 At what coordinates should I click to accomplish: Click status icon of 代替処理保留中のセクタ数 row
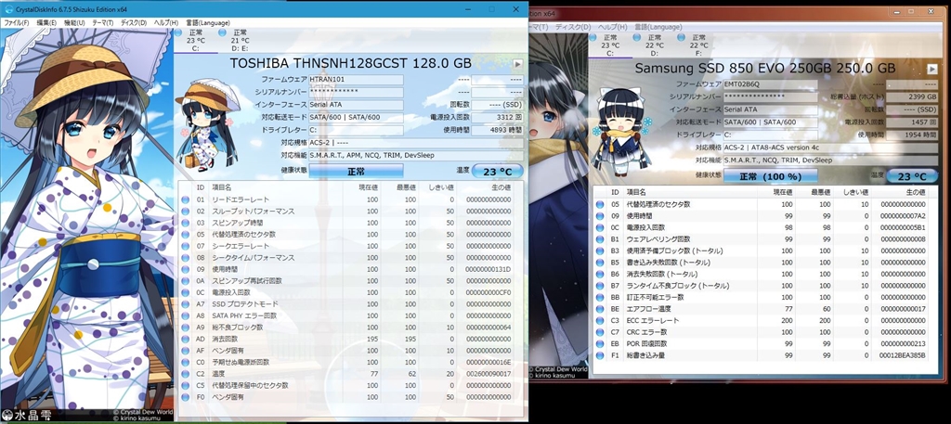point(186,385)
